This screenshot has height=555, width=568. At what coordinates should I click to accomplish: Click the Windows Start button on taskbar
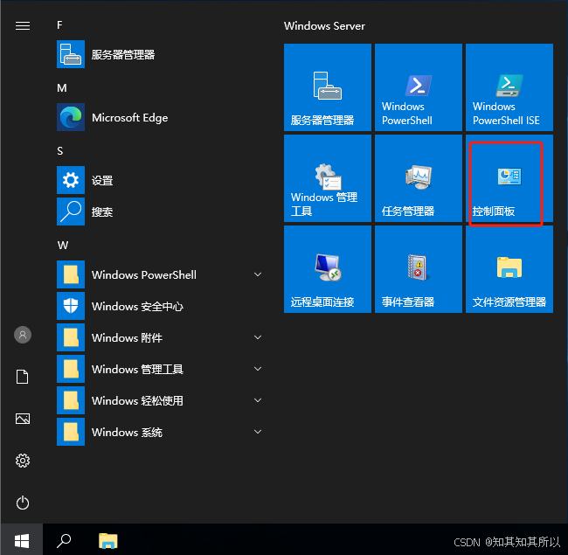pos(22,541)
